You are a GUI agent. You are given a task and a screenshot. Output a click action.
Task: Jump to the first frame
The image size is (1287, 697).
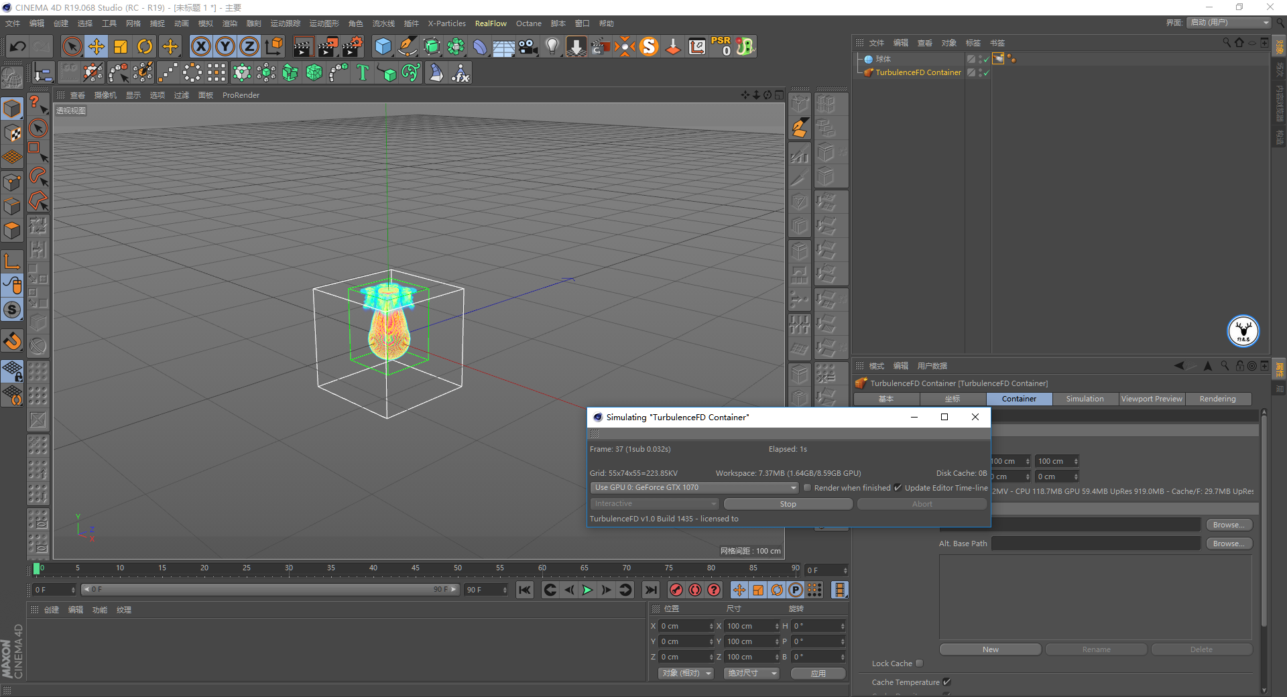click(x=525, y=590)
